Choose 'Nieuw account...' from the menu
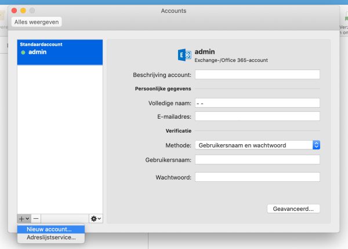The image size is (348, 249). click(x=49, y=229)
